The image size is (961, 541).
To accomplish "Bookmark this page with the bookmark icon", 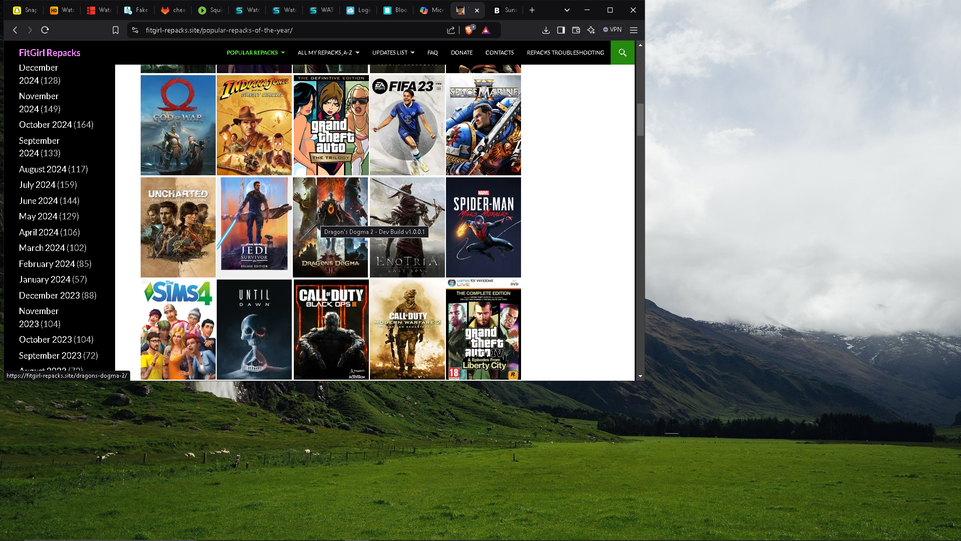I will 116,30.
